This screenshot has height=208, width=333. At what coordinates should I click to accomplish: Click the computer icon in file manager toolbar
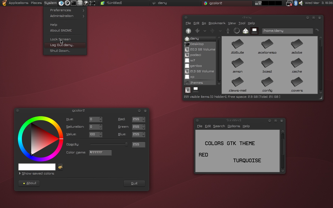(x=254, y=31)
